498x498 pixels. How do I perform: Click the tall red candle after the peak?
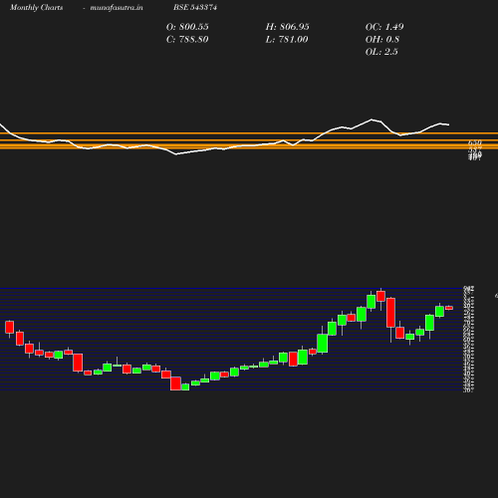(x=390, y=313)
